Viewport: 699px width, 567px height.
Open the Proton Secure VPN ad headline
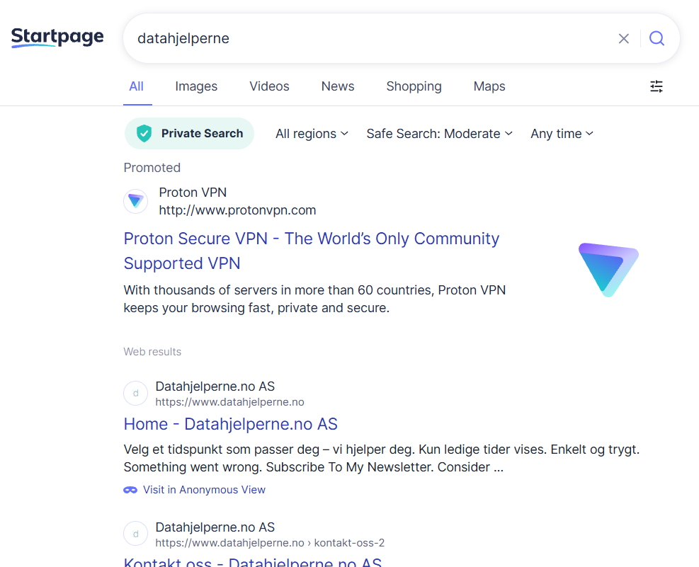[x=311, y=251]
